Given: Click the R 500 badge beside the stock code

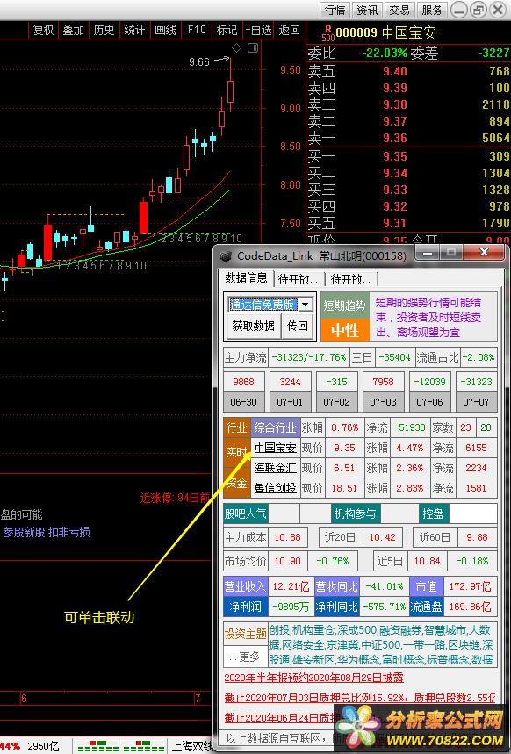Looking at the screenshot, I should click(327, 33).
